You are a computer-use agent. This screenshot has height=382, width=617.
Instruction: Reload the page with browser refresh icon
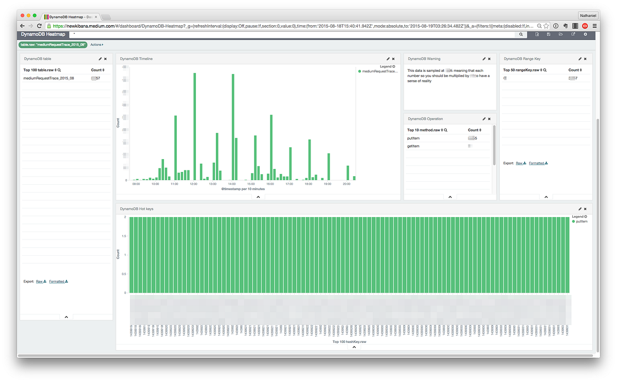coord(40,26)
